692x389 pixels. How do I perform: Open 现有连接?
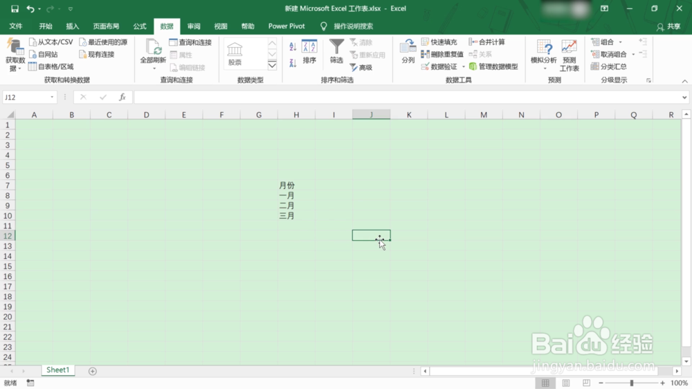pyautogui.click(x=97, y=54)
